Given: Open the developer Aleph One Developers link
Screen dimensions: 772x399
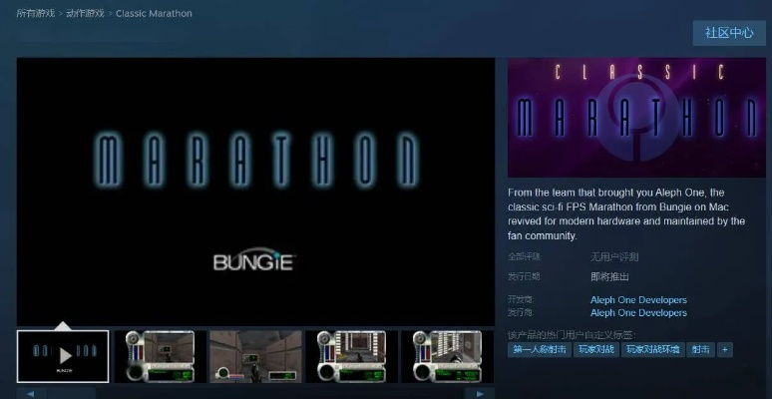Looking at the screenshot, I should click(x=638, y=300).
